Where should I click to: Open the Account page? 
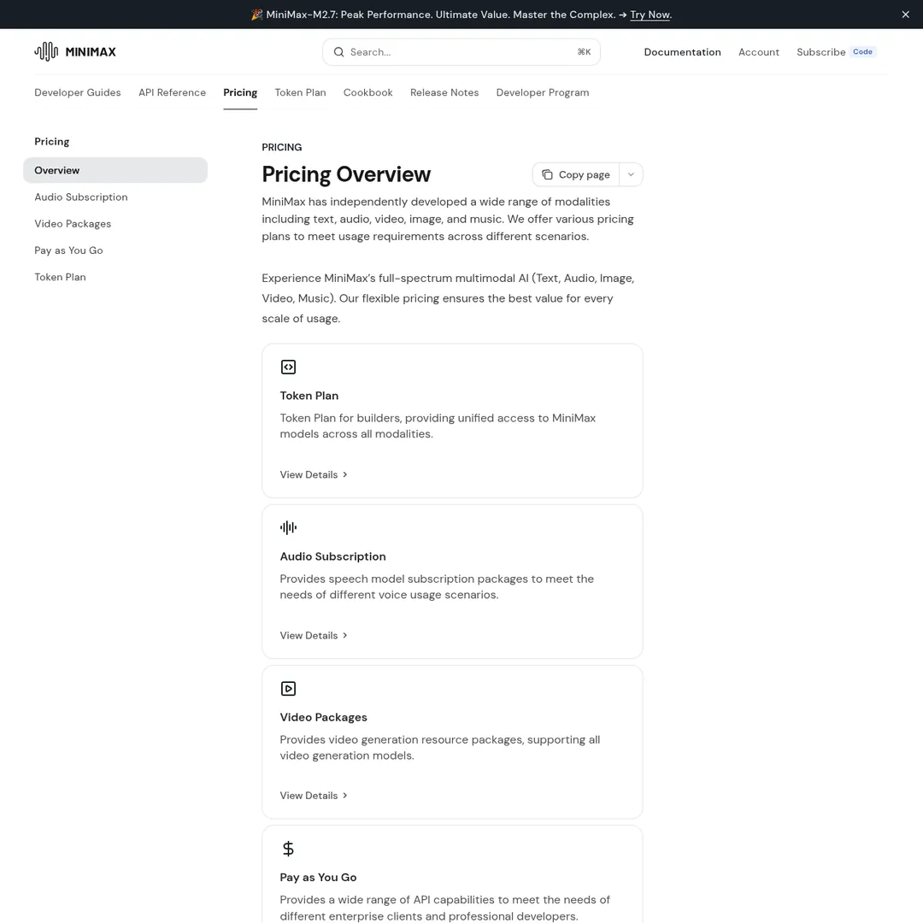click(x=758, y=52)
